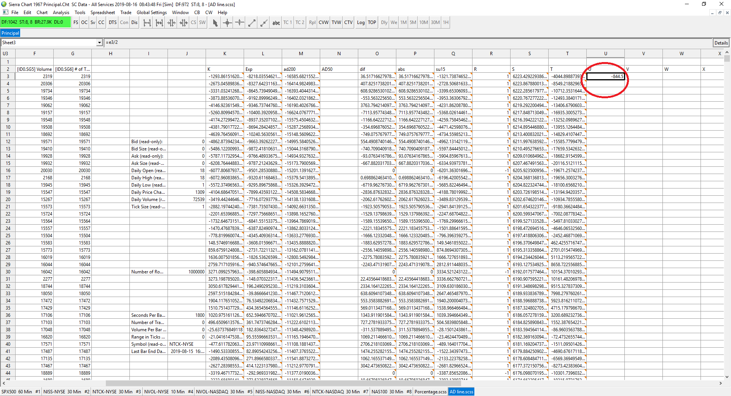Choose the ray drawing tool
The width and height of the screenshot is (731, 396).
point(264,23)
